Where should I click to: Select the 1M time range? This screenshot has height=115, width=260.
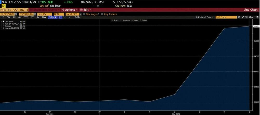pyautogui.click(x=14, y=17)
